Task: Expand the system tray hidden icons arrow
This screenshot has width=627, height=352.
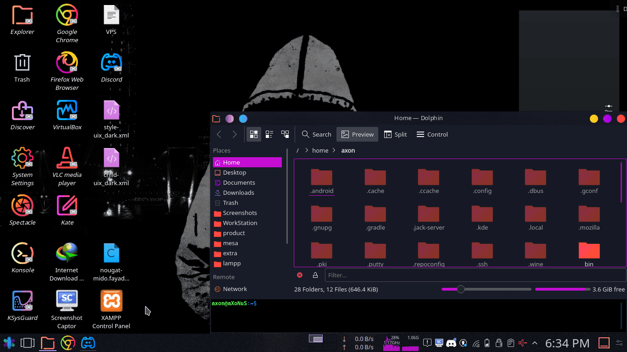Action: [534, 343]
